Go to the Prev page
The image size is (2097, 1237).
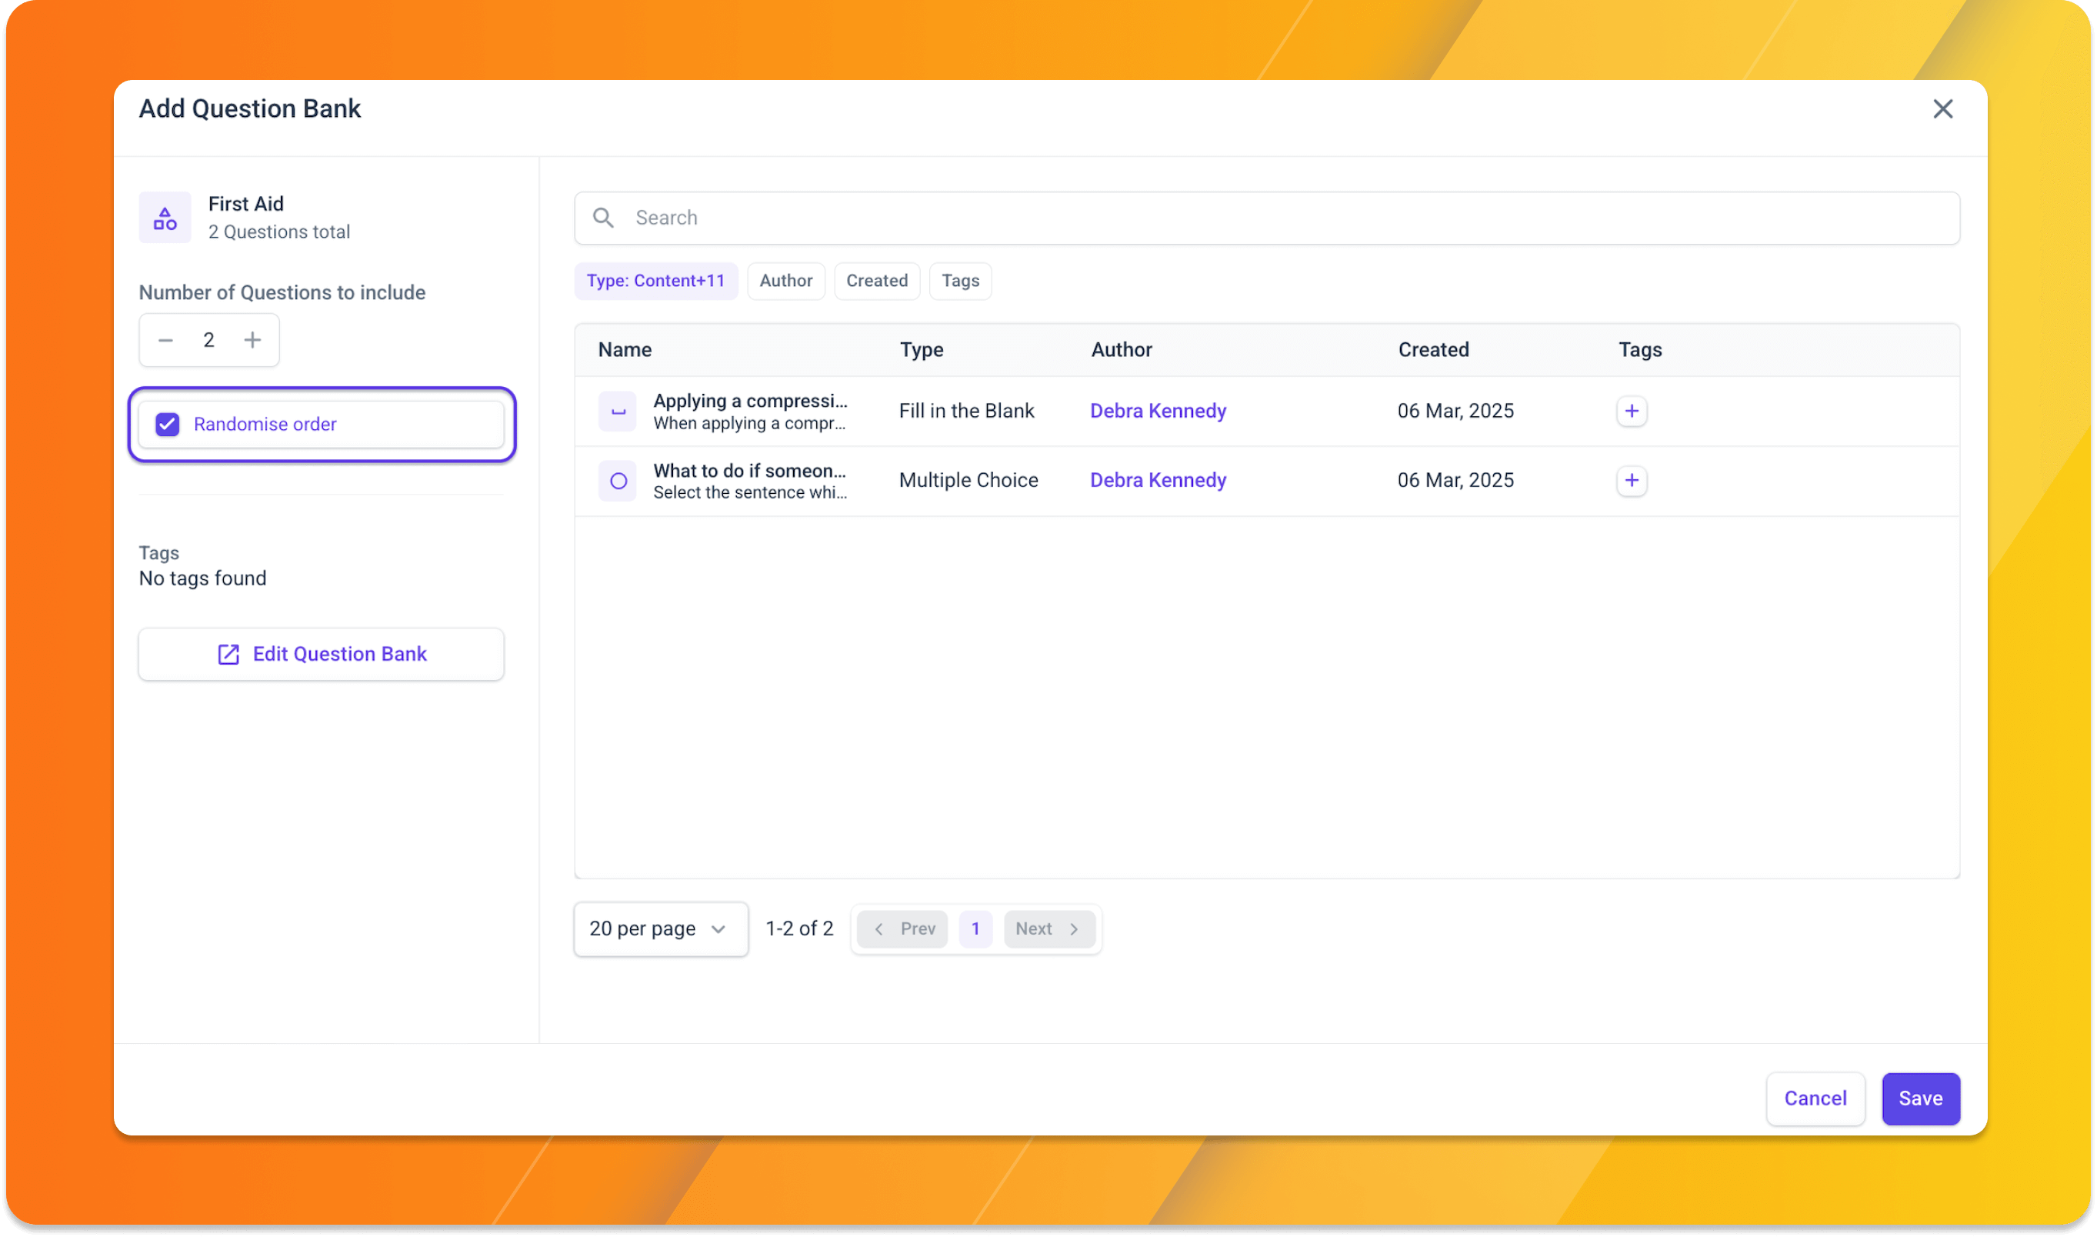902,929
